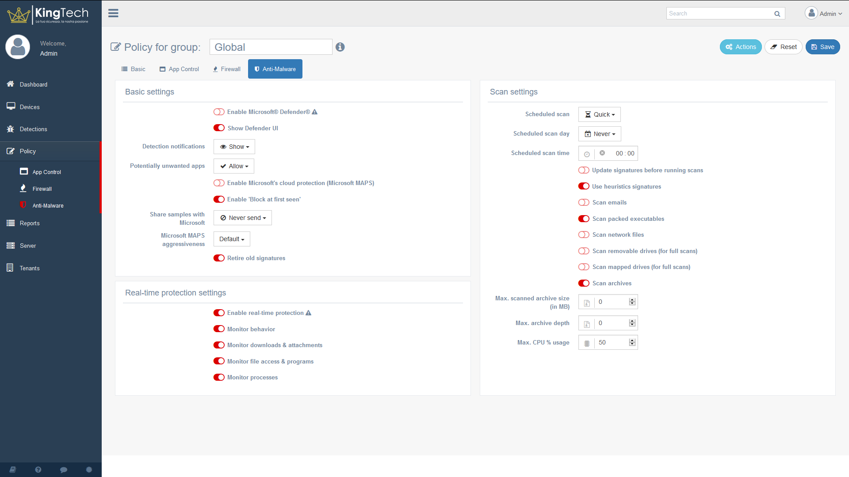Toggle Monitor behavior switch

219,329
